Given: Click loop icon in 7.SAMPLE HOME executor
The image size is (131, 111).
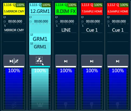Looking at the screenshot, I should click(x=82, y=17).
